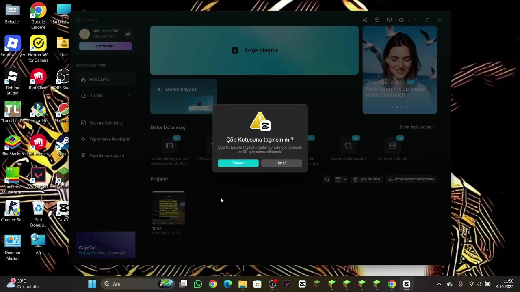Click the Proje senkronizasyonu button
The image size is (520, 292).
click(x=411, y=179)
